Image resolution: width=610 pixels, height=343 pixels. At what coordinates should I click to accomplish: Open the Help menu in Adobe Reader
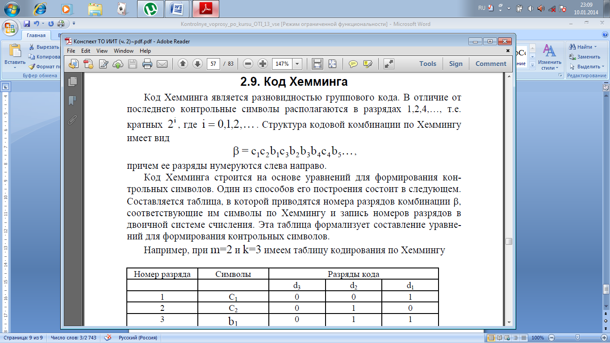(145, 51)
